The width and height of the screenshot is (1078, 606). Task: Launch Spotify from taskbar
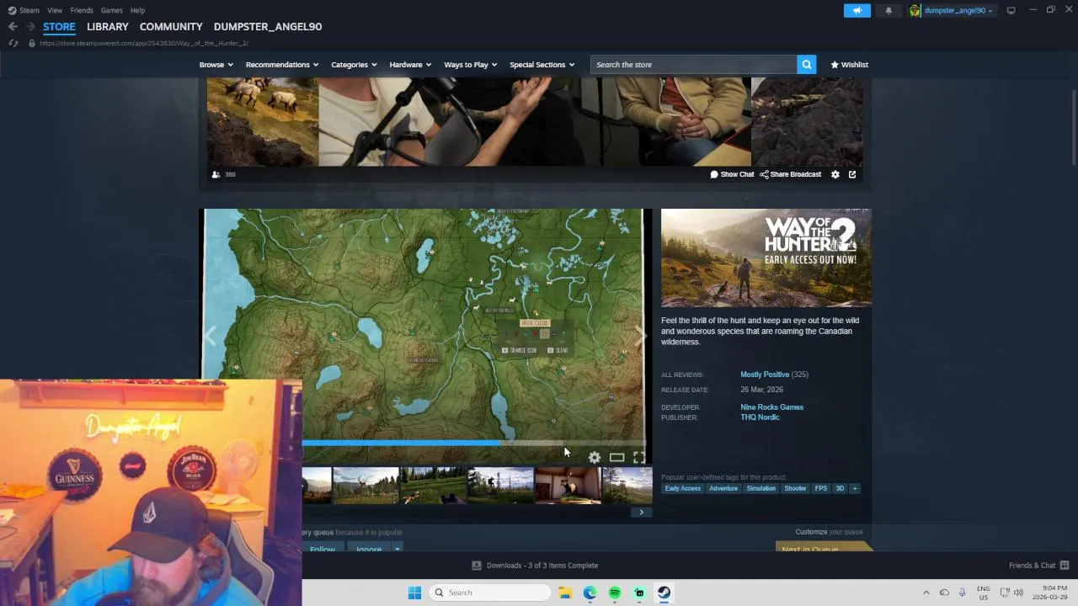(615, 593)
